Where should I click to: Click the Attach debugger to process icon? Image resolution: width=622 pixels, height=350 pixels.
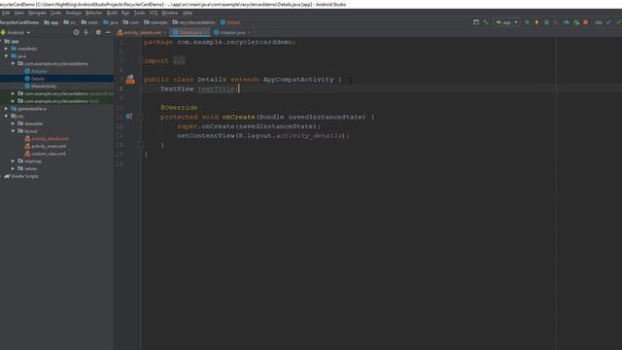point(576,22)
